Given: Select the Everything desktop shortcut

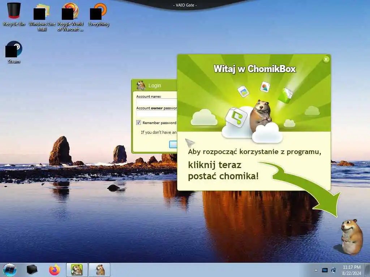Looking at the screenshot, I should [98, 14].
